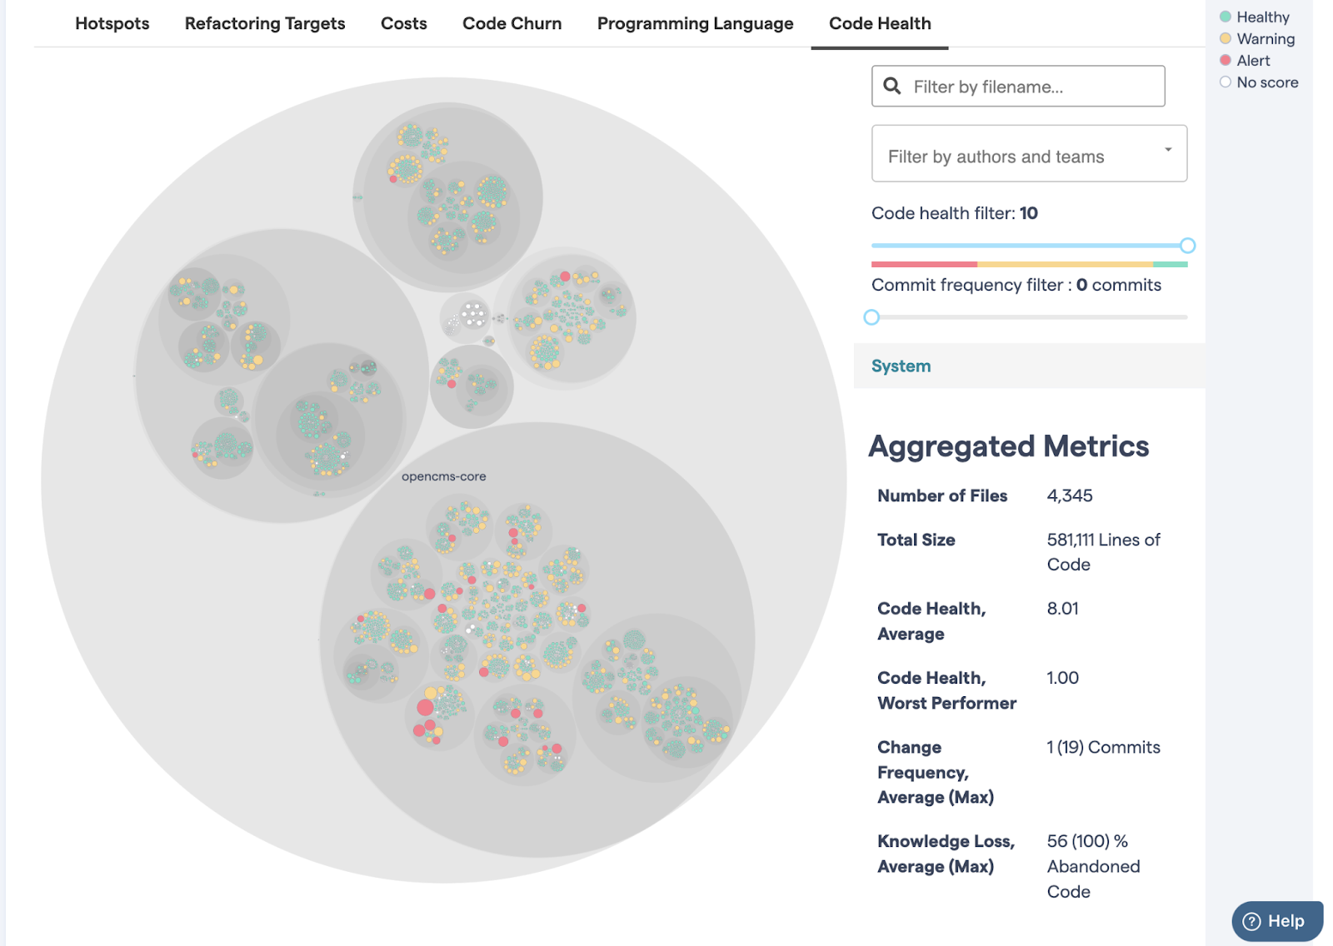This screenshot has width=1333, height=946.
Task: Switch to the Hotspots tab
Action: pos(112,23)
